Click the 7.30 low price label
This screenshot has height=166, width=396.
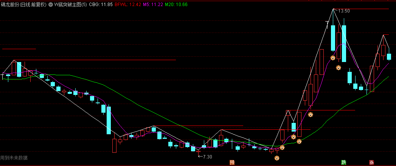click(x=207, y=157)
